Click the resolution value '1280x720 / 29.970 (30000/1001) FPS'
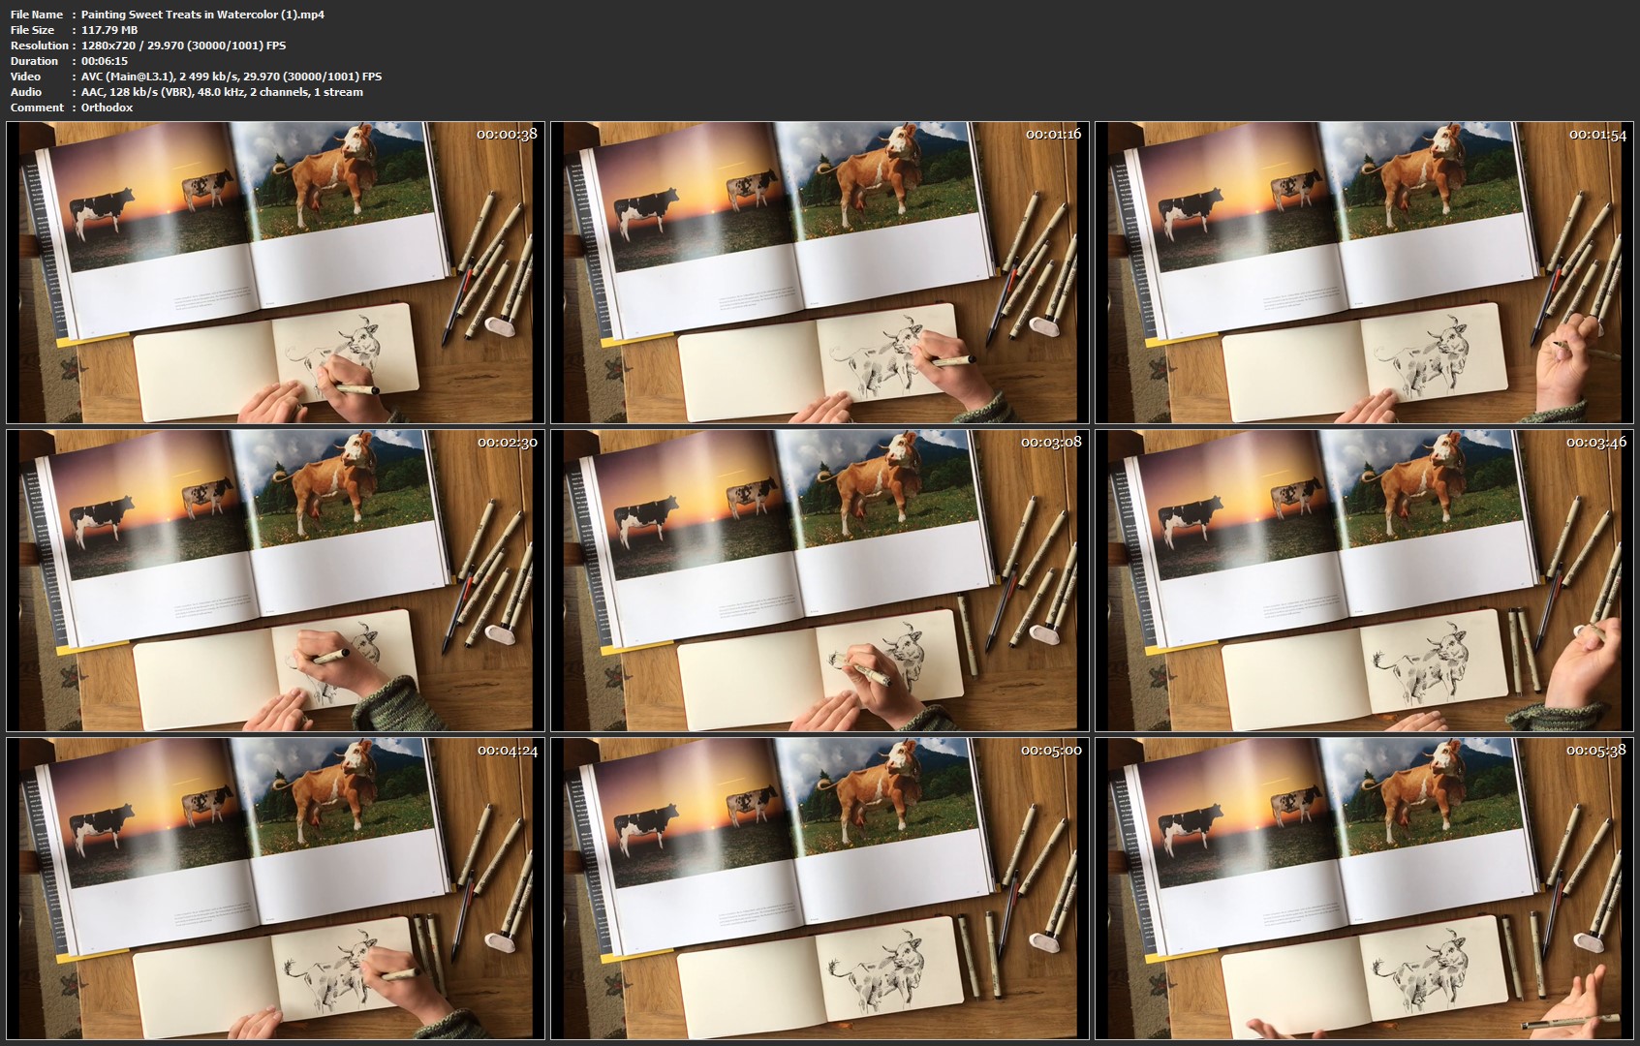This screenshot has height=1046, width=1640. [184, 46]
